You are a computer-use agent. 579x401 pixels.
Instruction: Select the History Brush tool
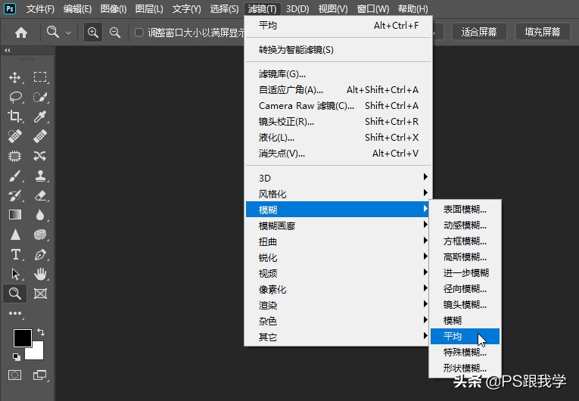click(15, 196)
